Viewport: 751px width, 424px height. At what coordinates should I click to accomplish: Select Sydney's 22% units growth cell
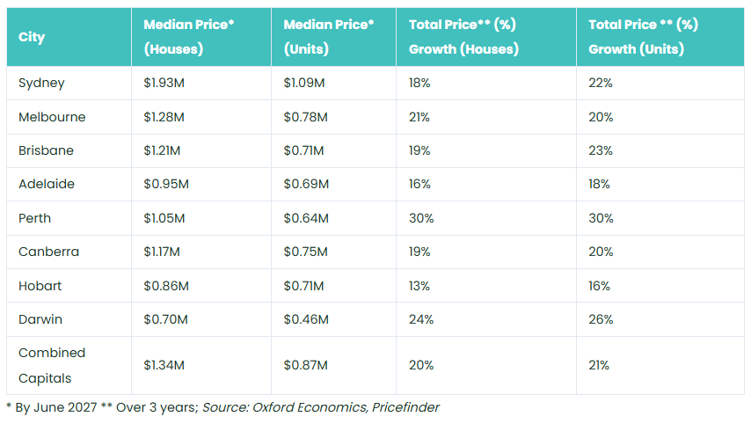(x=601, y=84)
